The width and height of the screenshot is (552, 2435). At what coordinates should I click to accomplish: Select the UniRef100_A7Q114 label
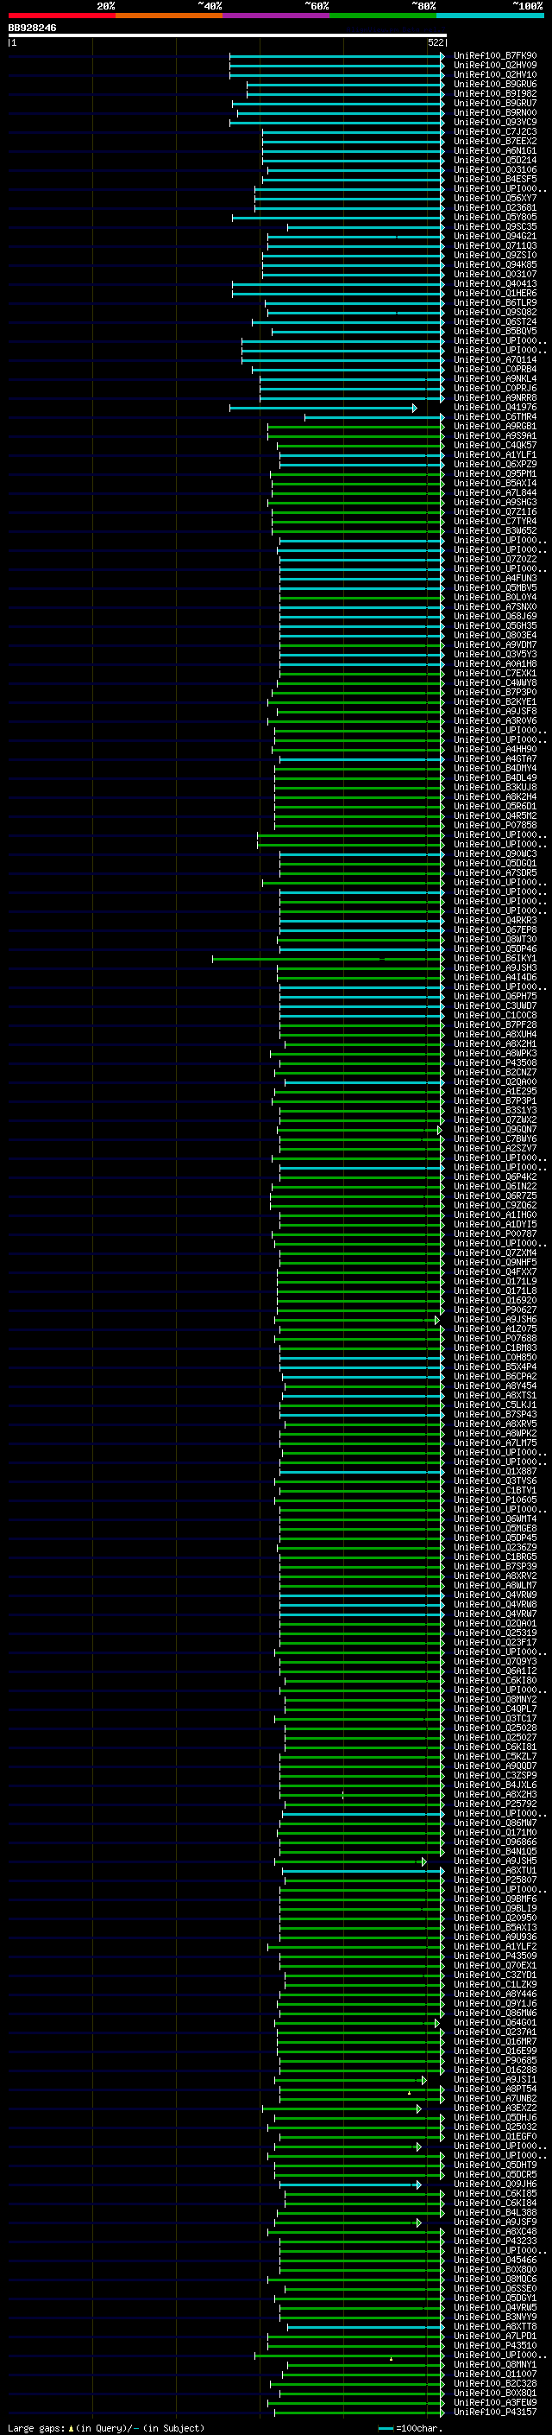(x=494, y=359)
